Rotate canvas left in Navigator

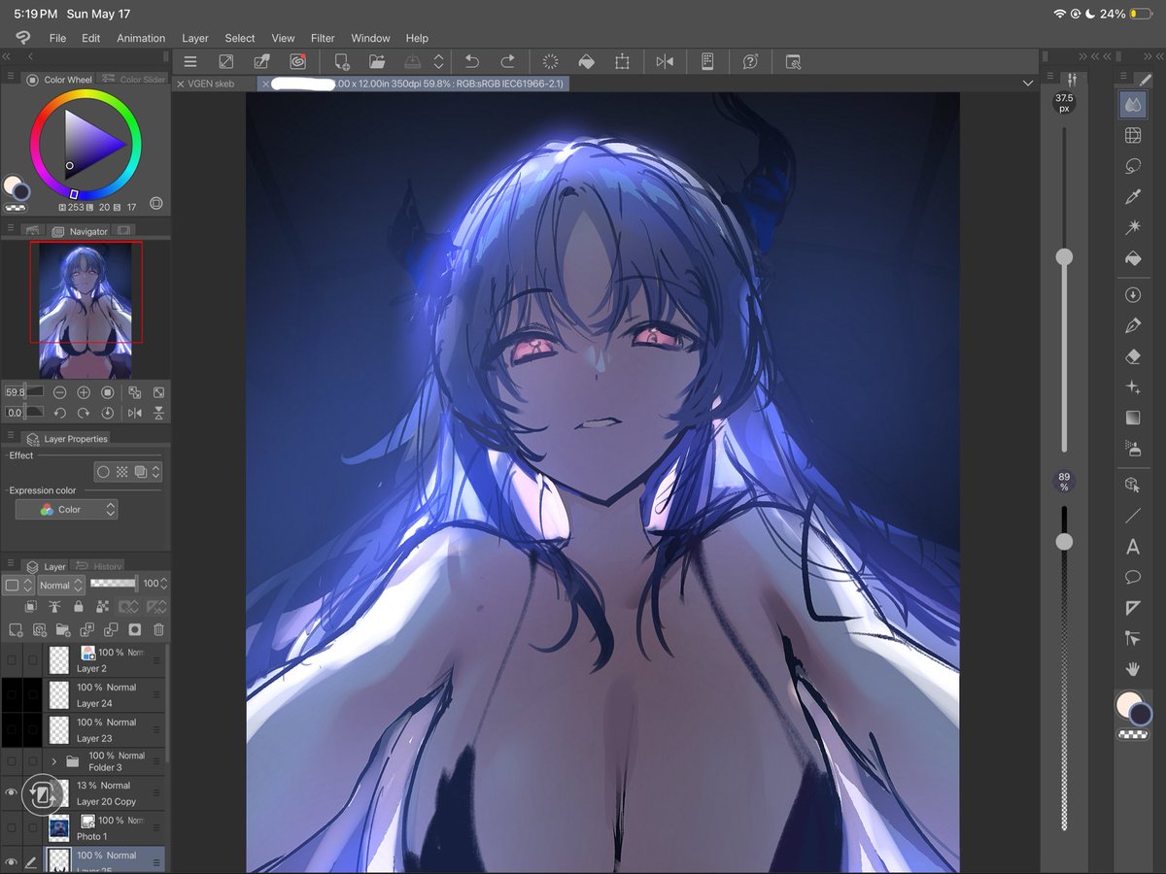[x=59, y=413]
